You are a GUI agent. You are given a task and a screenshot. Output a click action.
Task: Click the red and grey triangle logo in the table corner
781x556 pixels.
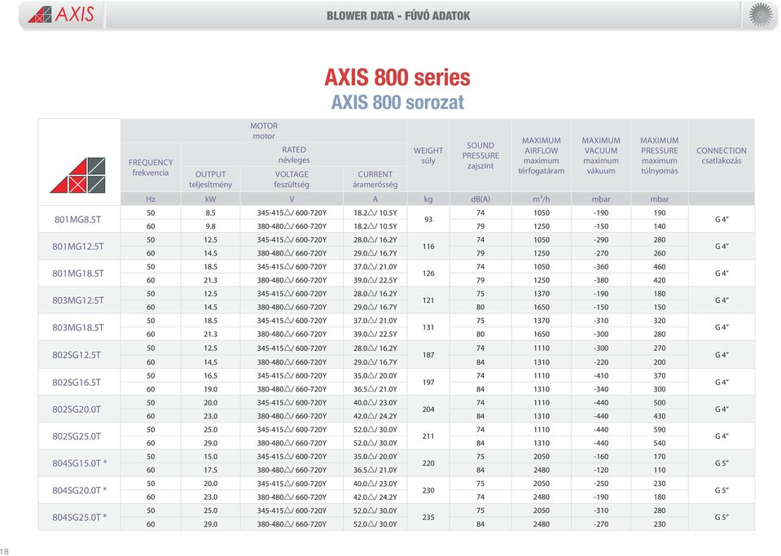[78, 175]
